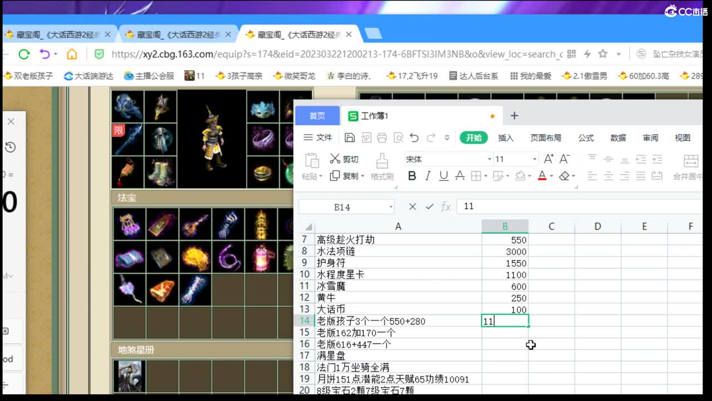
Task: Expand the Name Box B14 dropdown
Action: pyautogui.click(x=390, y=207)
